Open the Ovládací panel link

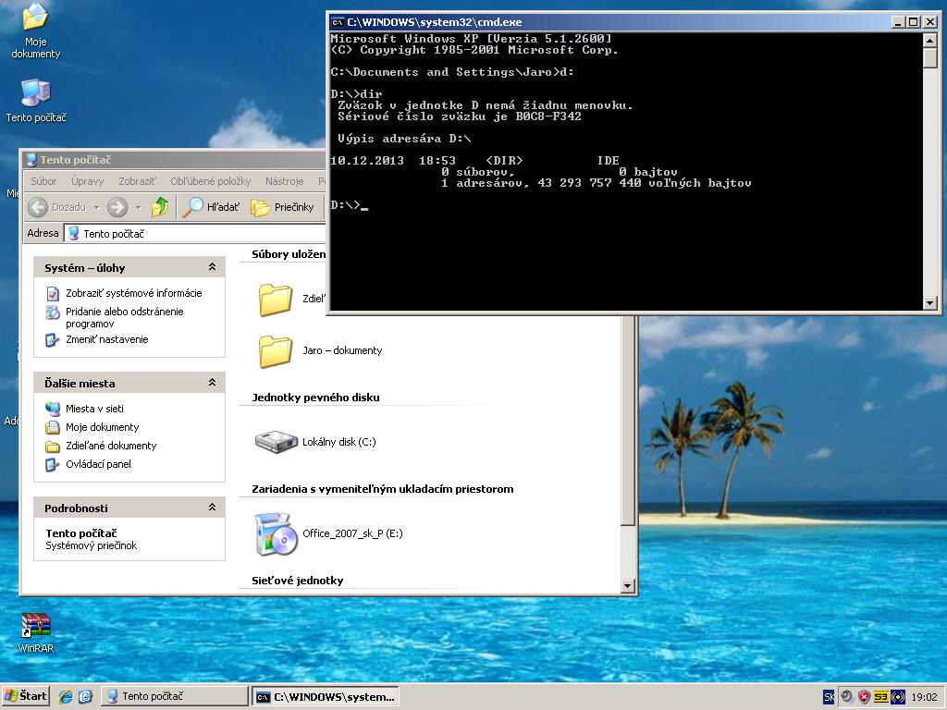[98, 464]
